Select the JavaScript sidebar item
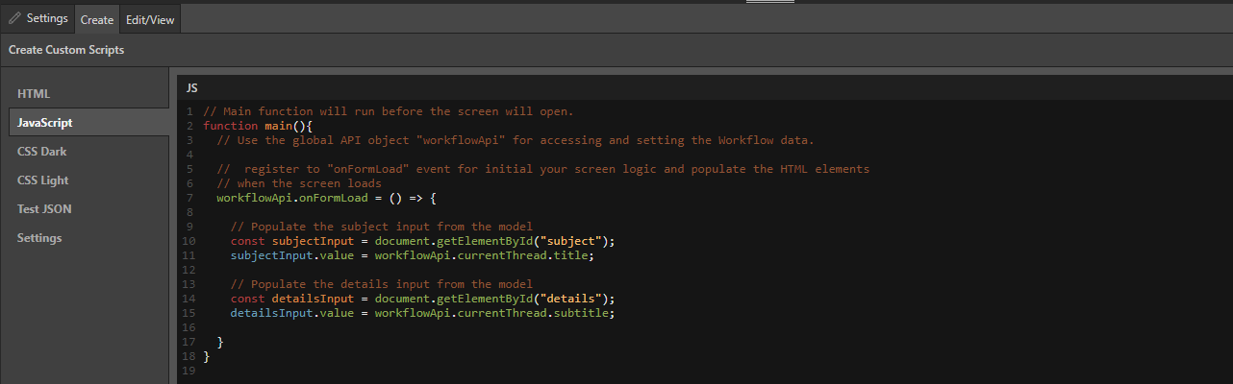The height and width of the screenshot is (384, 1233). point(44,123)
